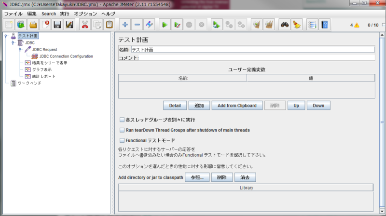Click the Copy toolbar icon

click(x=97, y=25)
